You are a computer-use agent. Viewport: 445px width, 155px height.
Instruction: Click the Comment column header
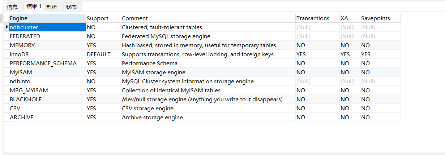coord(208,18)
